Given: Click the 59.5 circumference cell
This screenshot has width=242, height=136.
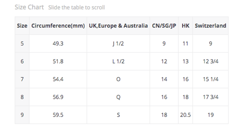Looking at the screenshot, I should tap(58, 115).
